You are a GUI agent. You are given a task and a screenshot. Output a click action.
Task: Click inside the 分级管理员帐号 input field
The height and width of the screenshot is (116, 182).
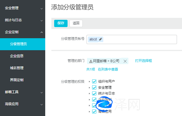tap(140, 39)
